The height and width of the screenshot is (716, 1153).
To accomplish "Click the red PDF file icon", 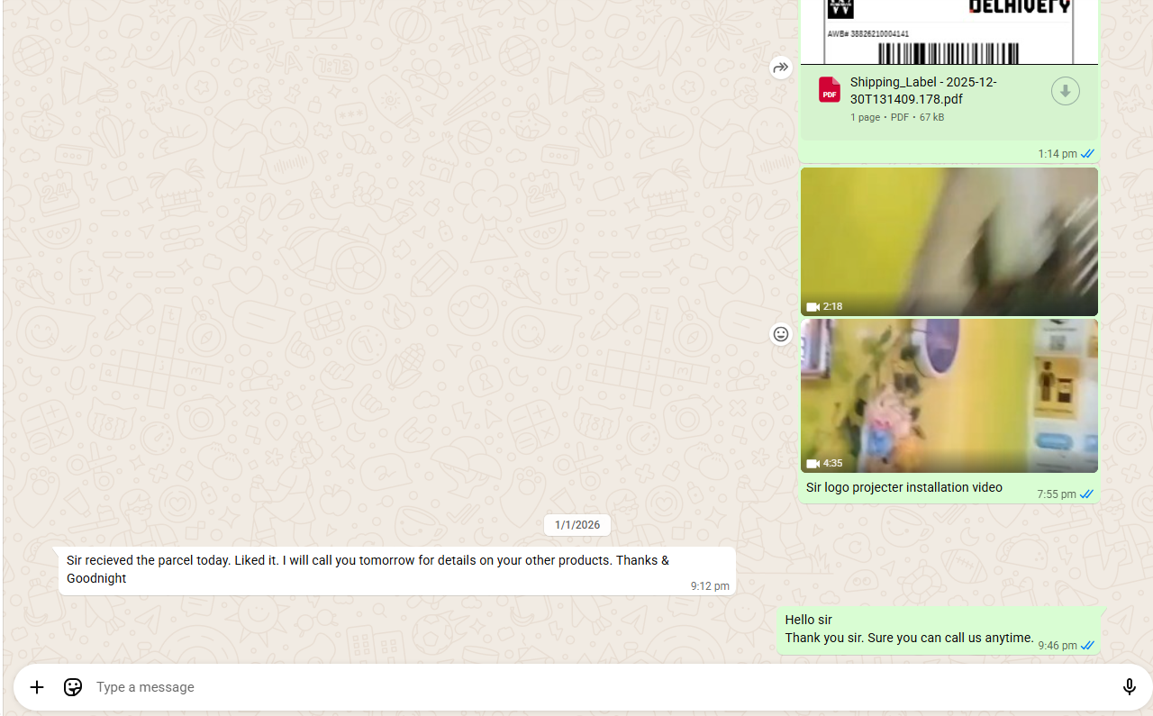I will (830, 90).
